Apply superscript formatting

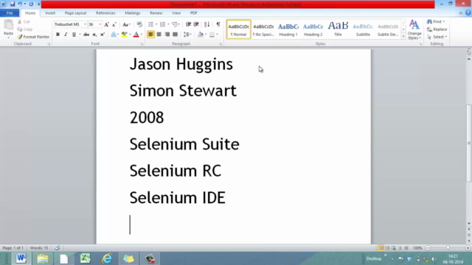pyautogui.click(x=103, y=35)
